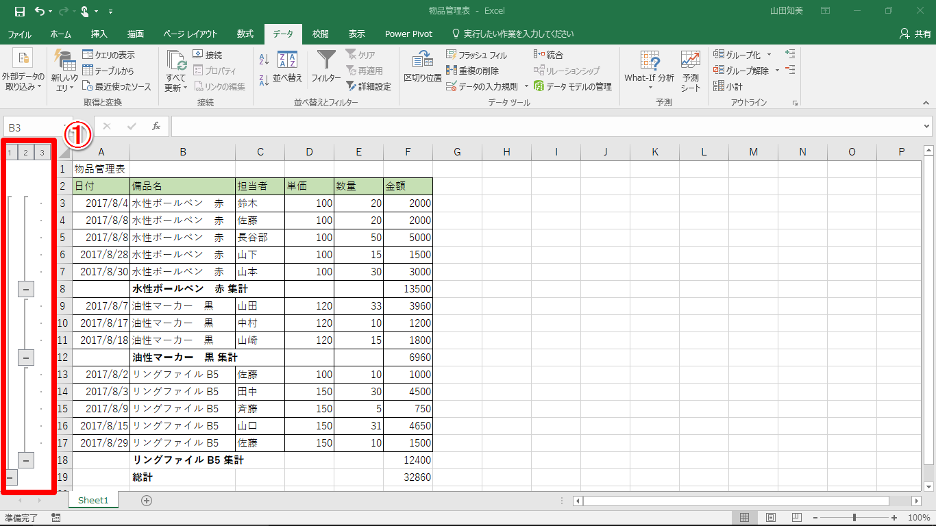Open the グループ化 dropdown arrow
Viewport: 936px width, 526px height.
click(769, 55)
